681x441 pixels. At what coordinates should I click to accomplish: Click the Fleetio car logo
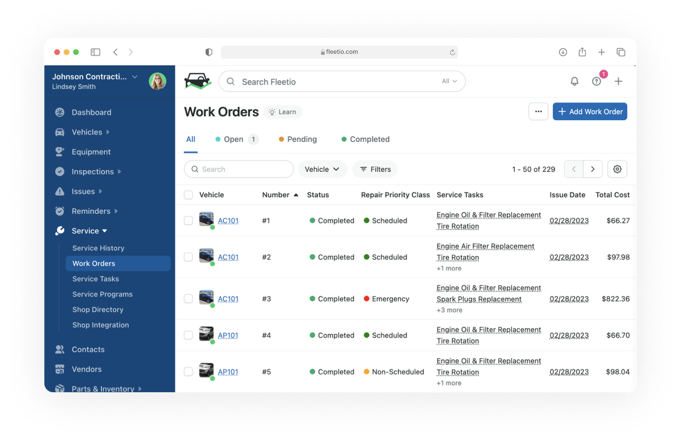(197, 81)
